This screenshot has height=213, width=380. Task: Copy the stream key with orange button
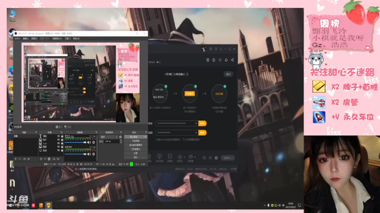[202, 133]
